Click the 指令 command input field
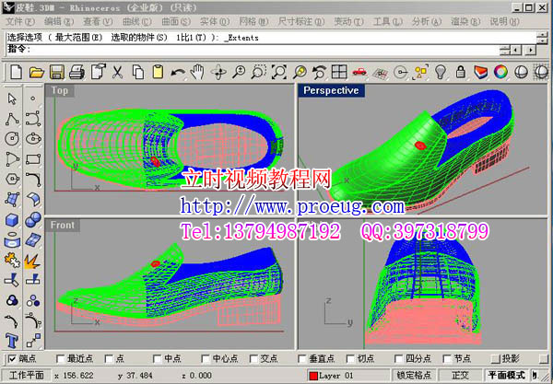The width and height of the screenshot is (553, 384). point(253,50)
